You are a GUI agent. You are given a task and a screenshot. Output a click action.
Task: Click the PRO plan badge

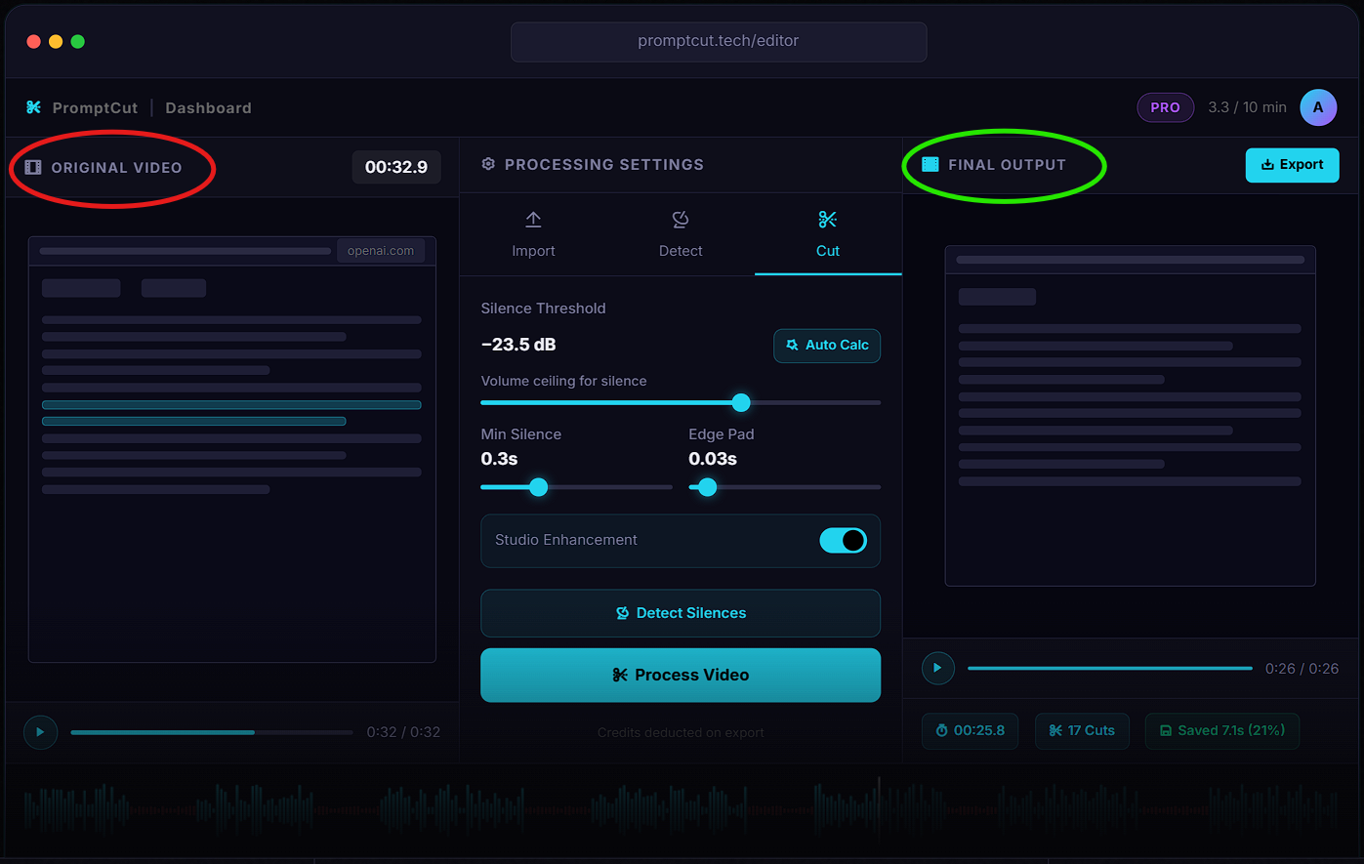click(x=1165, y=107)
